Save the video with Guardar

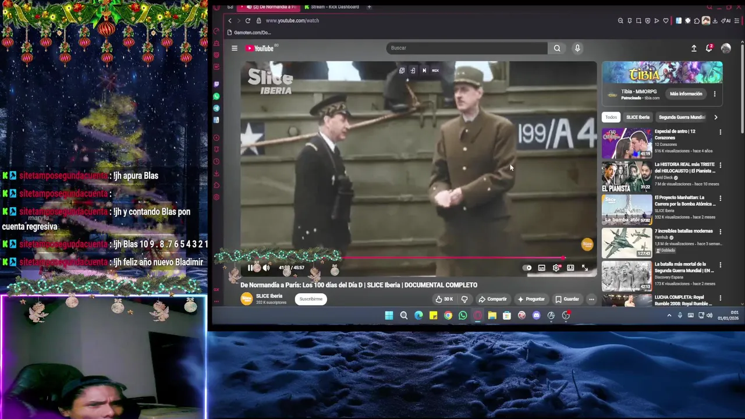click(x=567, y=299)
